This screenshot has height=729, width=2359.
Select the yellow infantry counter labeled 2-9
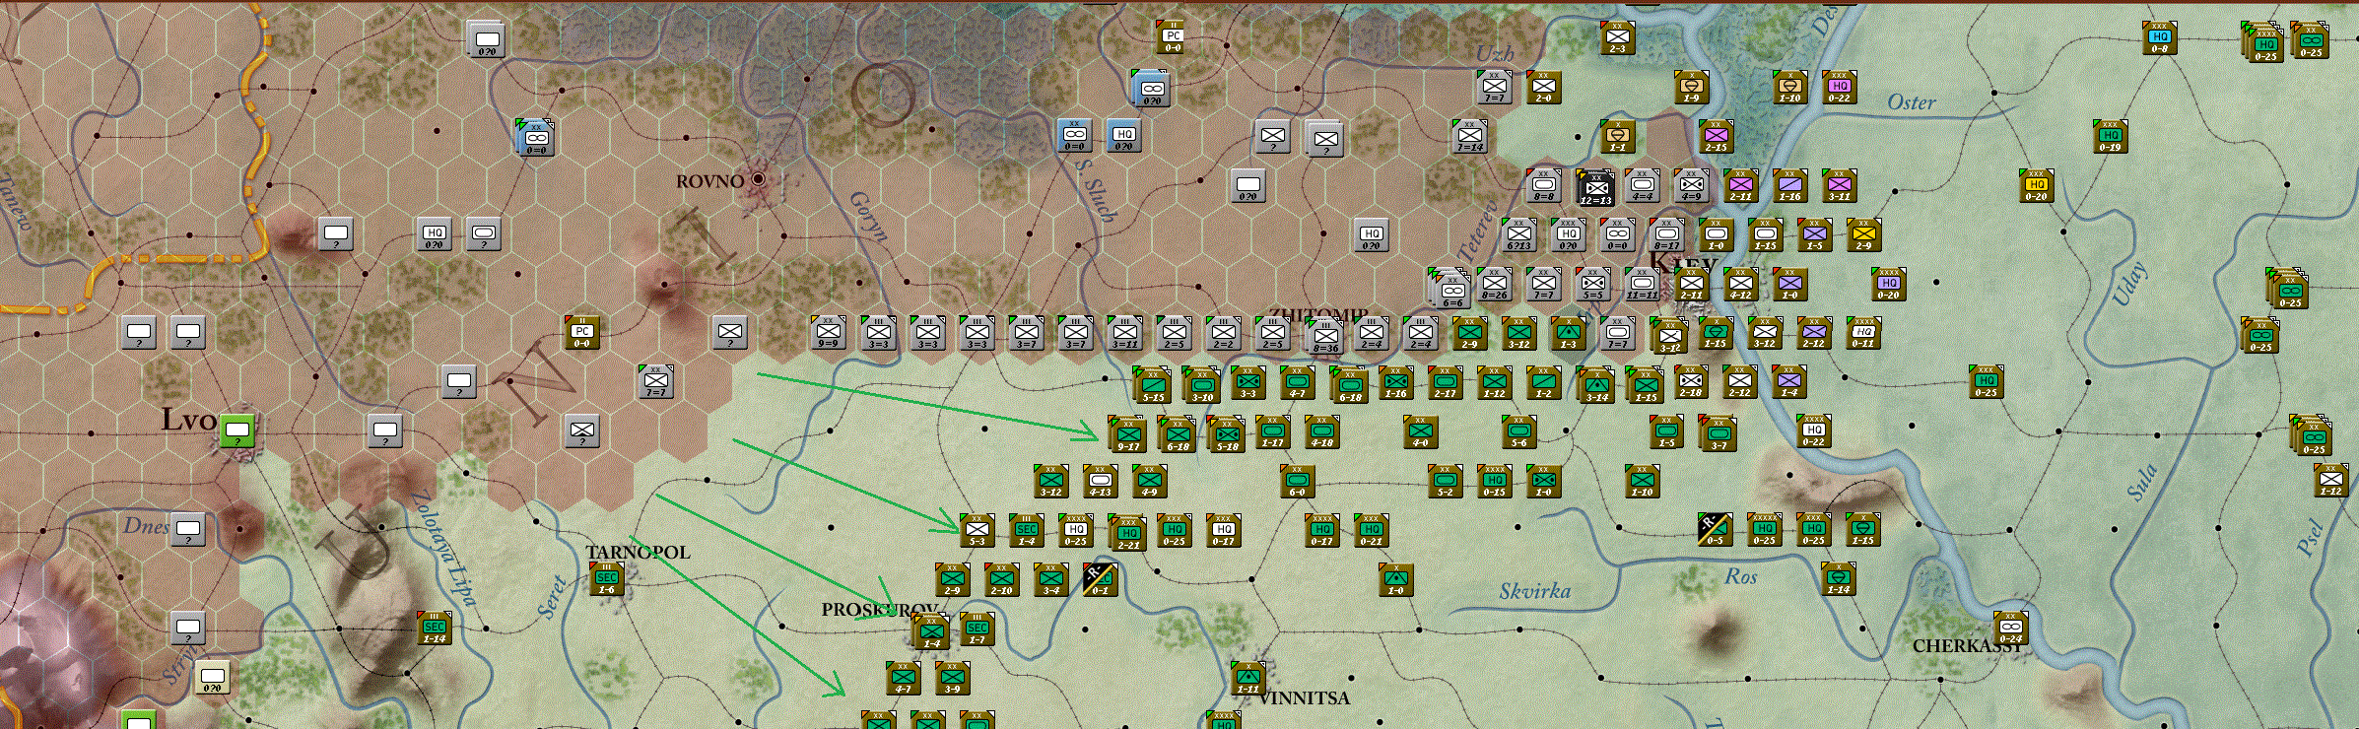pos(1863,234)
